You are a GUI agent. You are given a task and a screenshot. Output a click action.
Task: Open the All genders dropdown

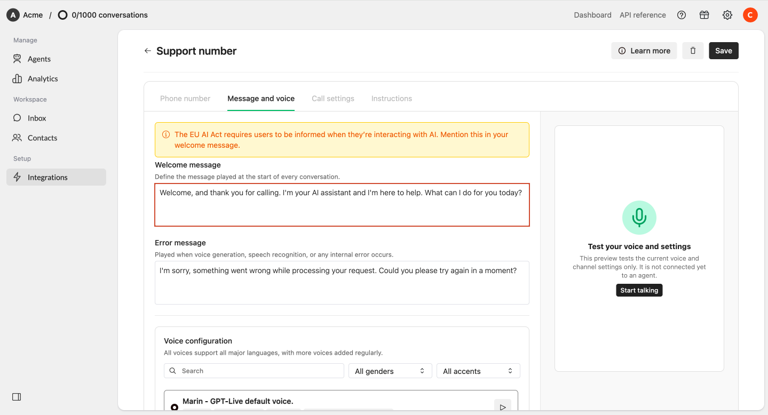click(x=390, y=371)
